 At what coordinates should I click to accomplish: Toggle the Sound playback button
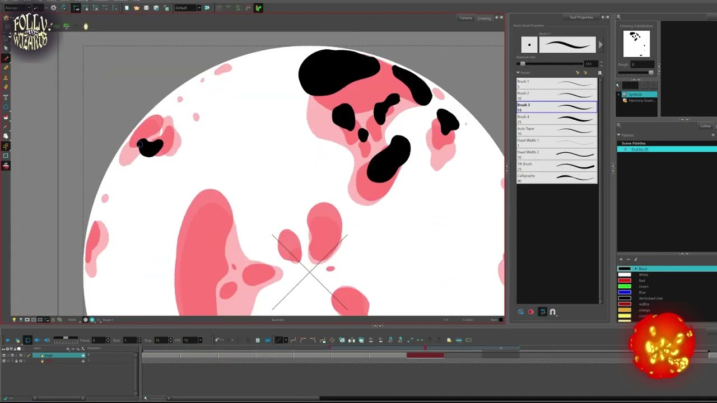[x=37, y=340]
